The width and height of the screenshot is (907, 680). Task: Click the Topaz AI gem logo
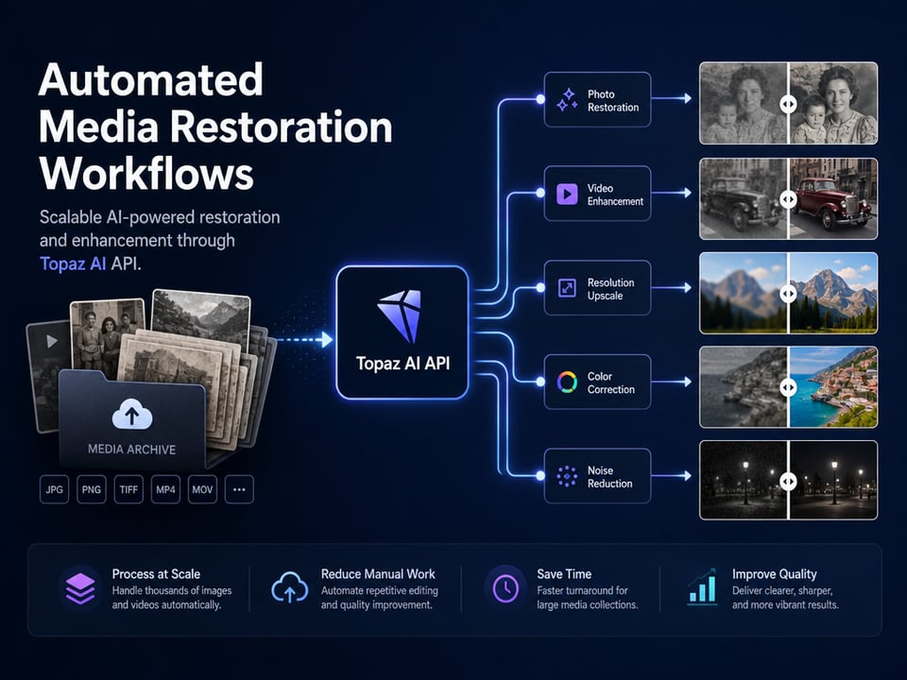click(400, 315)
